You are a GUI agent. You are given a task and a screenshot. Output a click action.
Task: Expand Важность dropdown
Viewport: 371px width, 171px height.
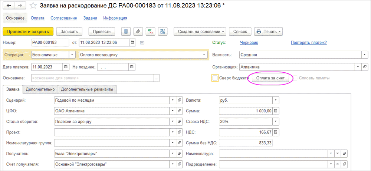(364, 55)
